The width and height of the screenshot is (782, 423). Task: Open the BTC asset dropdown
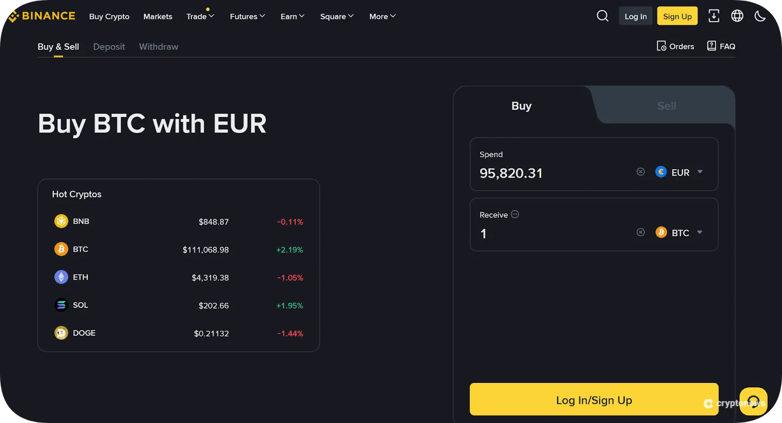(680, 232)
